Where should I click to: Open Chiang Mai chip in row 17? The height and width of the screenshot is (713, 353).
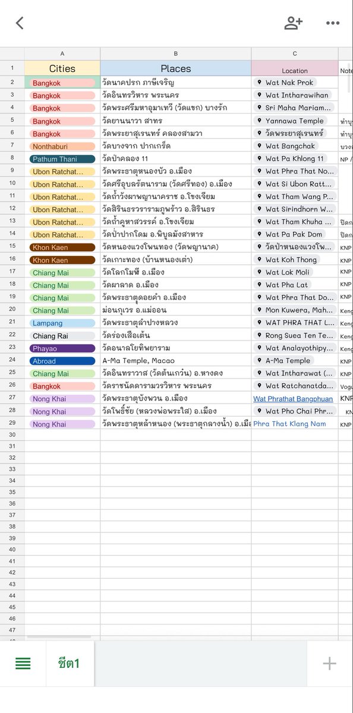(x=62, y=273)
